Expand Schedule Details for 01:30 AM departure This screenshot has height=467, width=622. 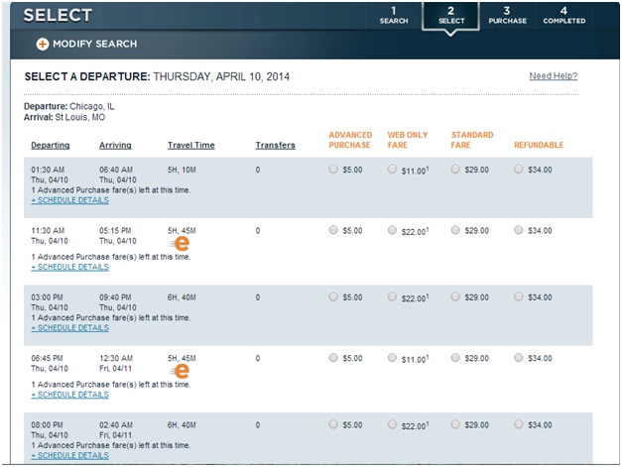(x=69, y=200)
